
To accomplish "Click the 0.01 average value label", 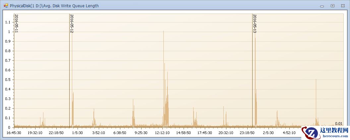I will [339, 123].
